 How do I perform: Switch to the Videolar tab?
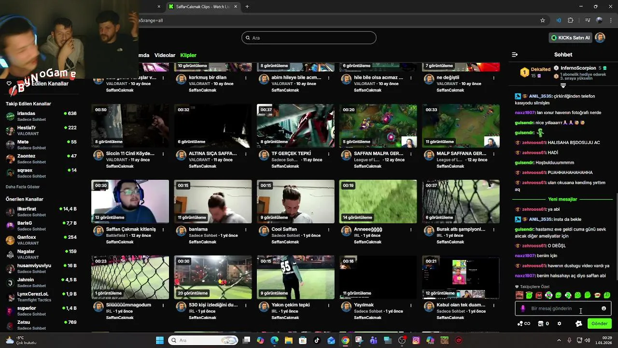click(x=165, y=55)
